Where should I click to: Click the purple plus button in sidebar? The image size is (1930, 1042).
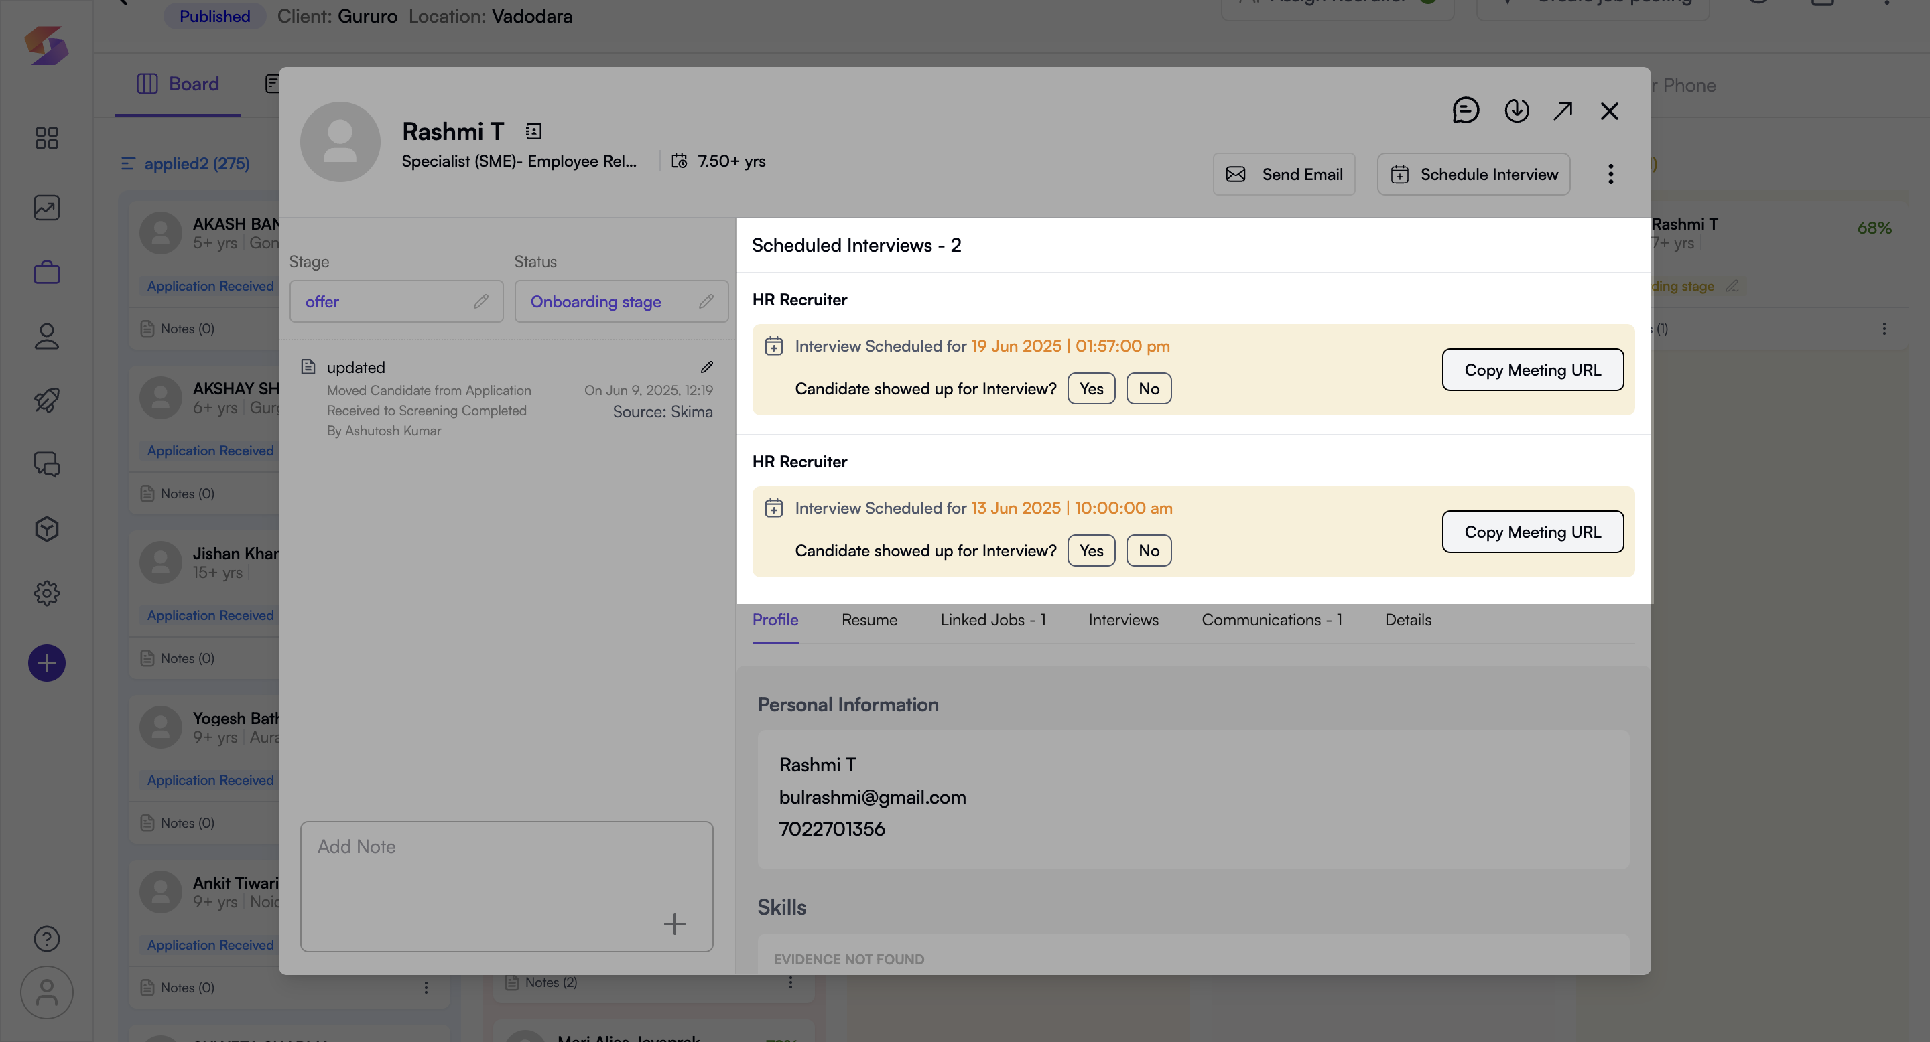click(x=46, y=663)
